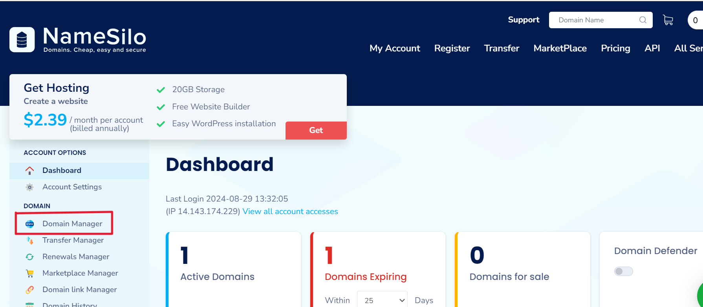The image size is (703, 307).
Task: Open Domain Manager in the sidebar
Action: [x=72, y=224]
